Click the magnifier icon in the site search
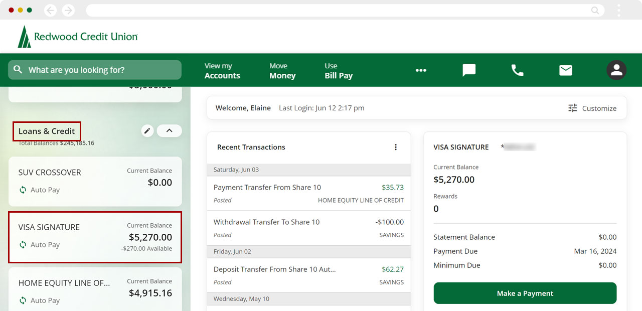 point(18,70)
